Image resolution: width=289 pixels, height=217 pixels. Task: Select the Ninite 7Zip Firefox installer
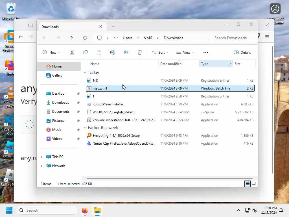[x=170, y=144]
